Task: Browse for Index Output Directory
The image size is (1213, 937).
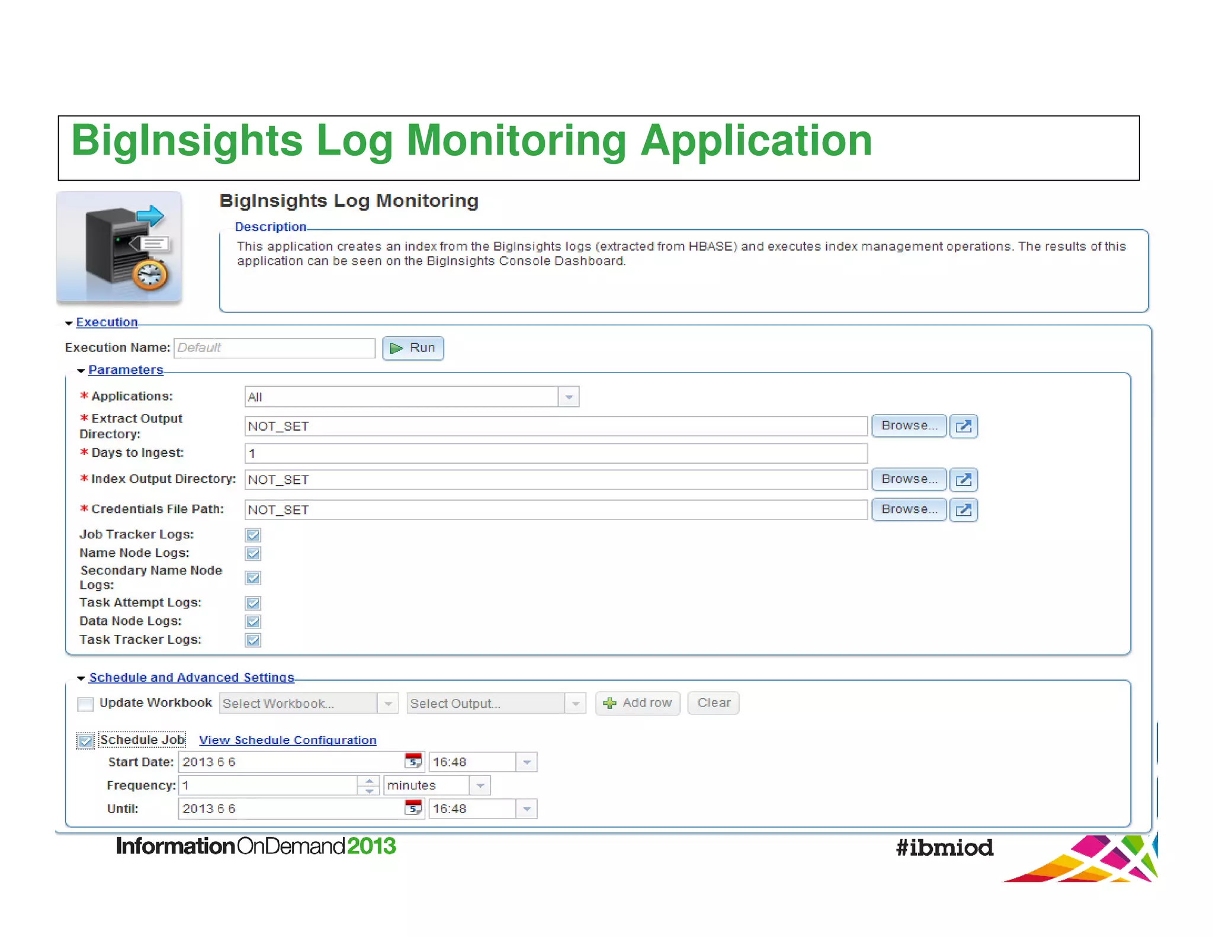Action: [909, 479]
